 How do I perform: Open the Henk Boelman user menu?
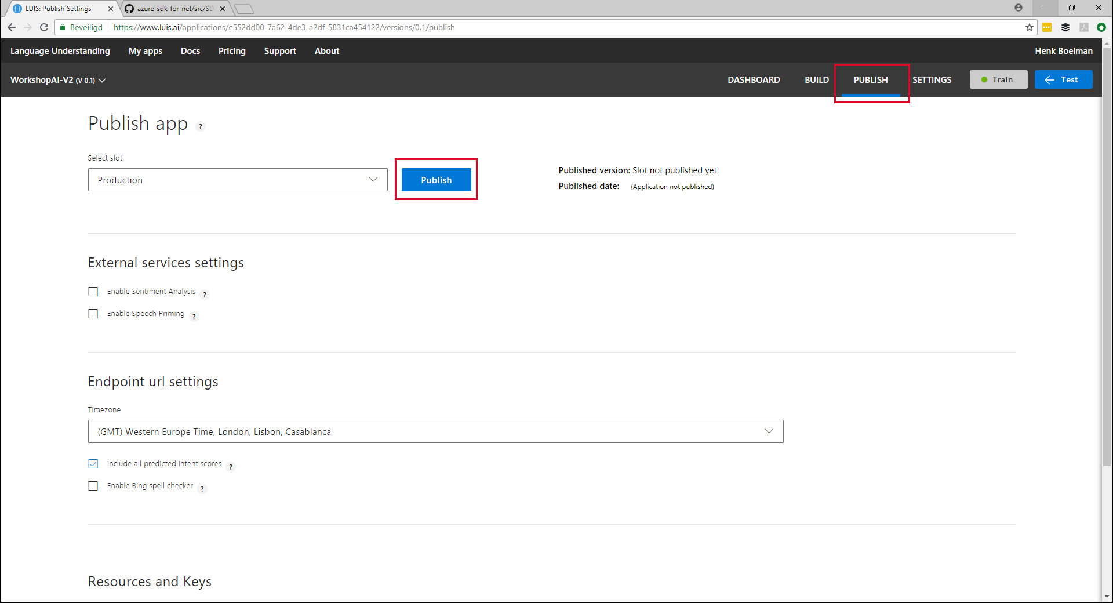[1064, 51]
